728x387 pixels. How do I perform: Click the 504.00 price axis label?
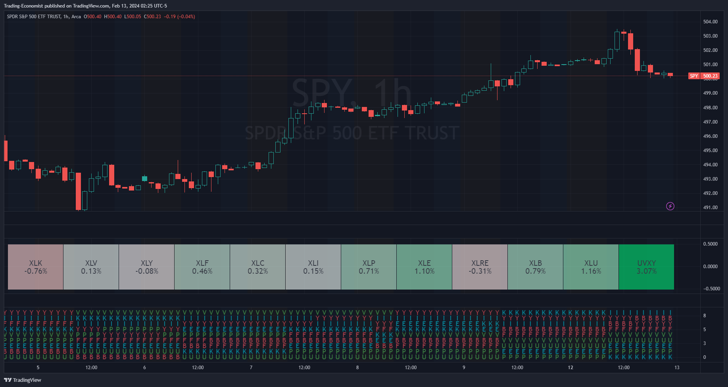pos(710,22)
